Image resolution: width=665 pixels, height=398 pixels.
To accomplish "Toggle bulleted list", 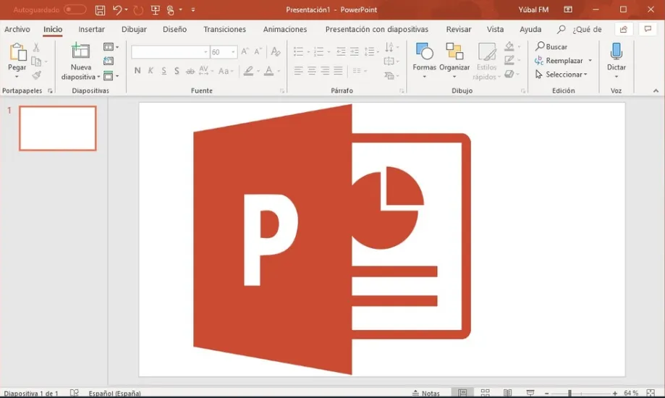I will pos(299,52).
